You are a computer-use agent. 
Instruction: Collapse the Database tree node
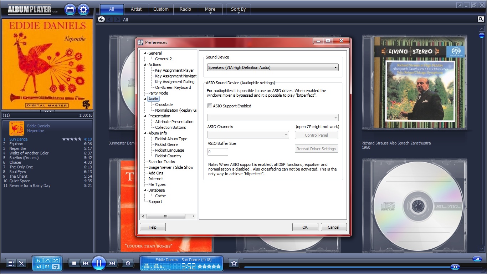pyautogui.click(x=145, y=190)
